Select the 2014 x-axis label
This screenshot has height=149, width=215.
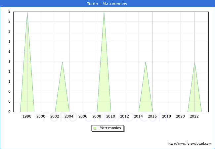click(x=139, y=116)
